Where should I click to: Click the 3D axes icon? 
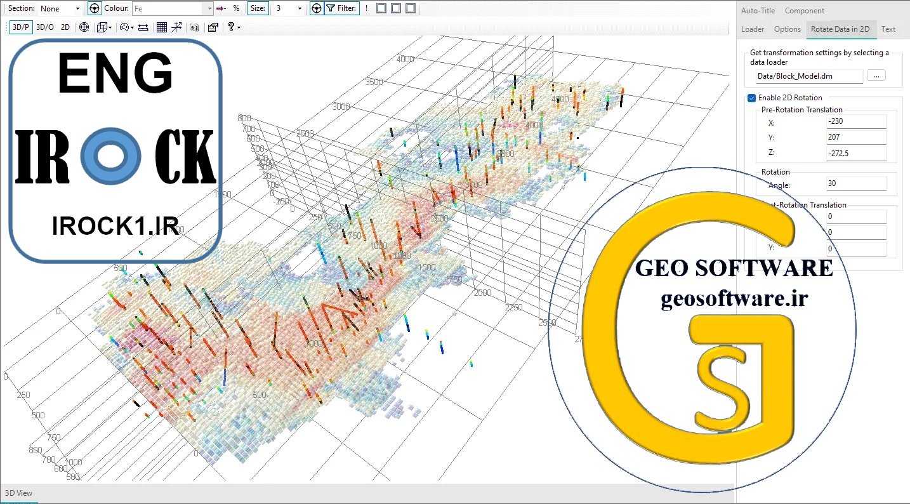177,27
